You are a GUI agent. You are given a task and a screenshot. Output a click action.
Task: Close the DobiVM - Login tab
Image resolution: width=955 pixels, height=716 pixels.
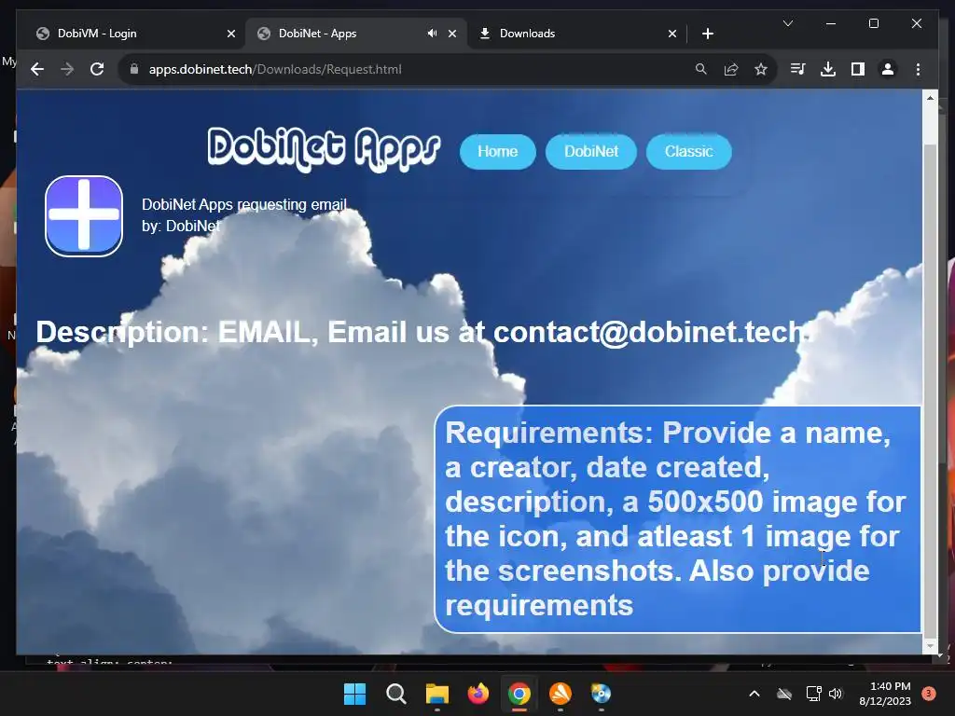[231, 34]
